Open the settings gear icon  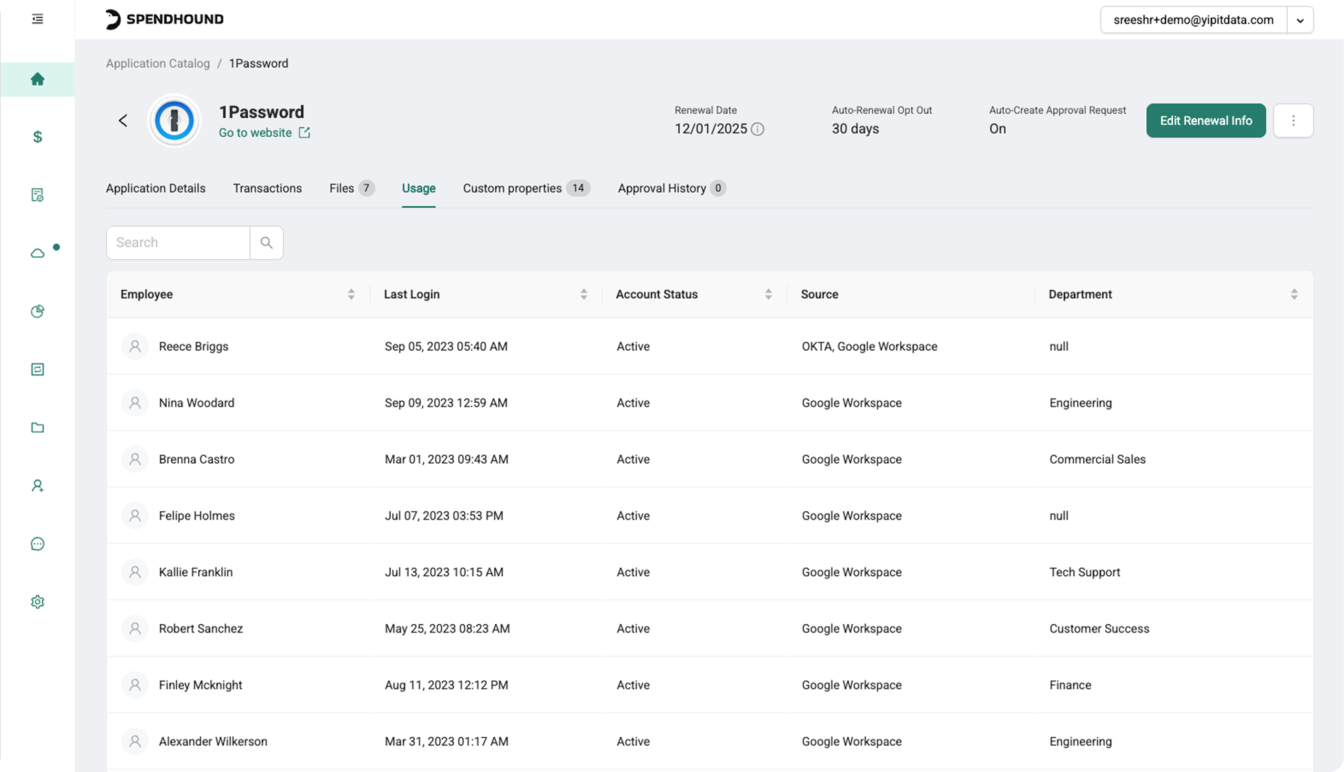tap(37, 602)
